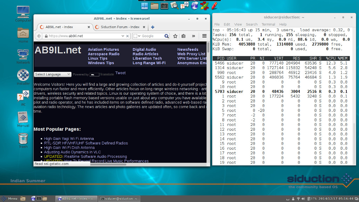Open IRC help chat from top dock
The image size is (359, 202).
184,6
